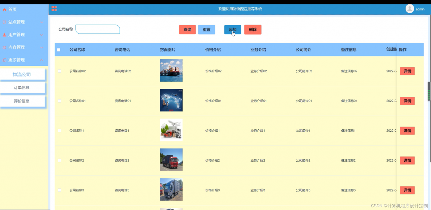Viewport: 431px width, 210px height.
Task: Click the 公司名称 column header
Action: coord(77,50)
